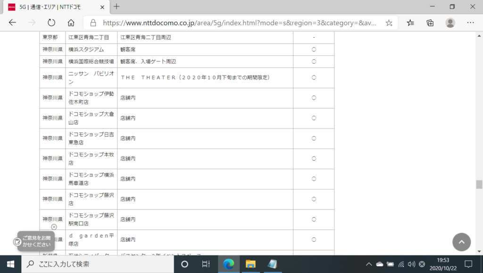Select the 5G NTT docomo tab
Screen dimensions: 483x273
[x=56, y=7]
